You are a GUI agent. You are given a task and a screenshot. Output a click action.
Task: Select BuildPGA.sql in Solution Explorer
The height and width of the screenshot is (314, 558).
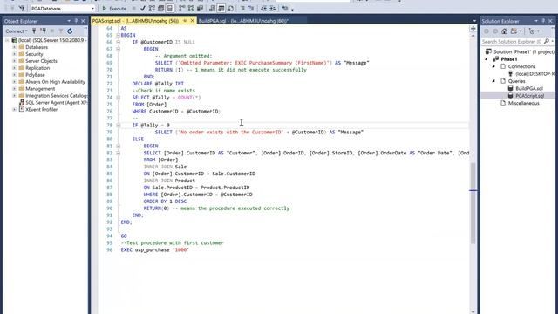(x=529, y=88)
